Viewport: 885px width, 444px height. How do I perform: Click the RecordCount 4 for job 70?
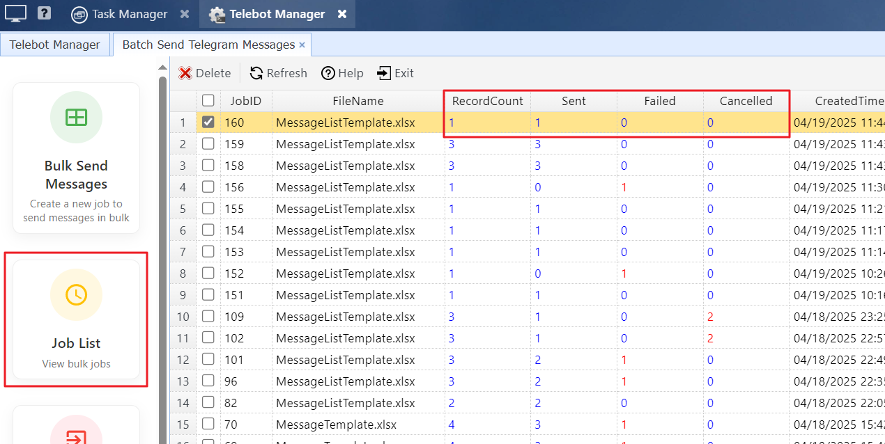click(488, 425)
